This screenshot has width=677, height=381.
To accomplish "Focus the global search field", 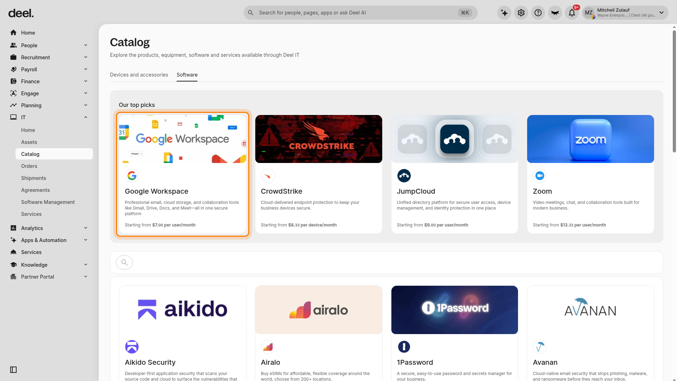I will tap(360, 13).
